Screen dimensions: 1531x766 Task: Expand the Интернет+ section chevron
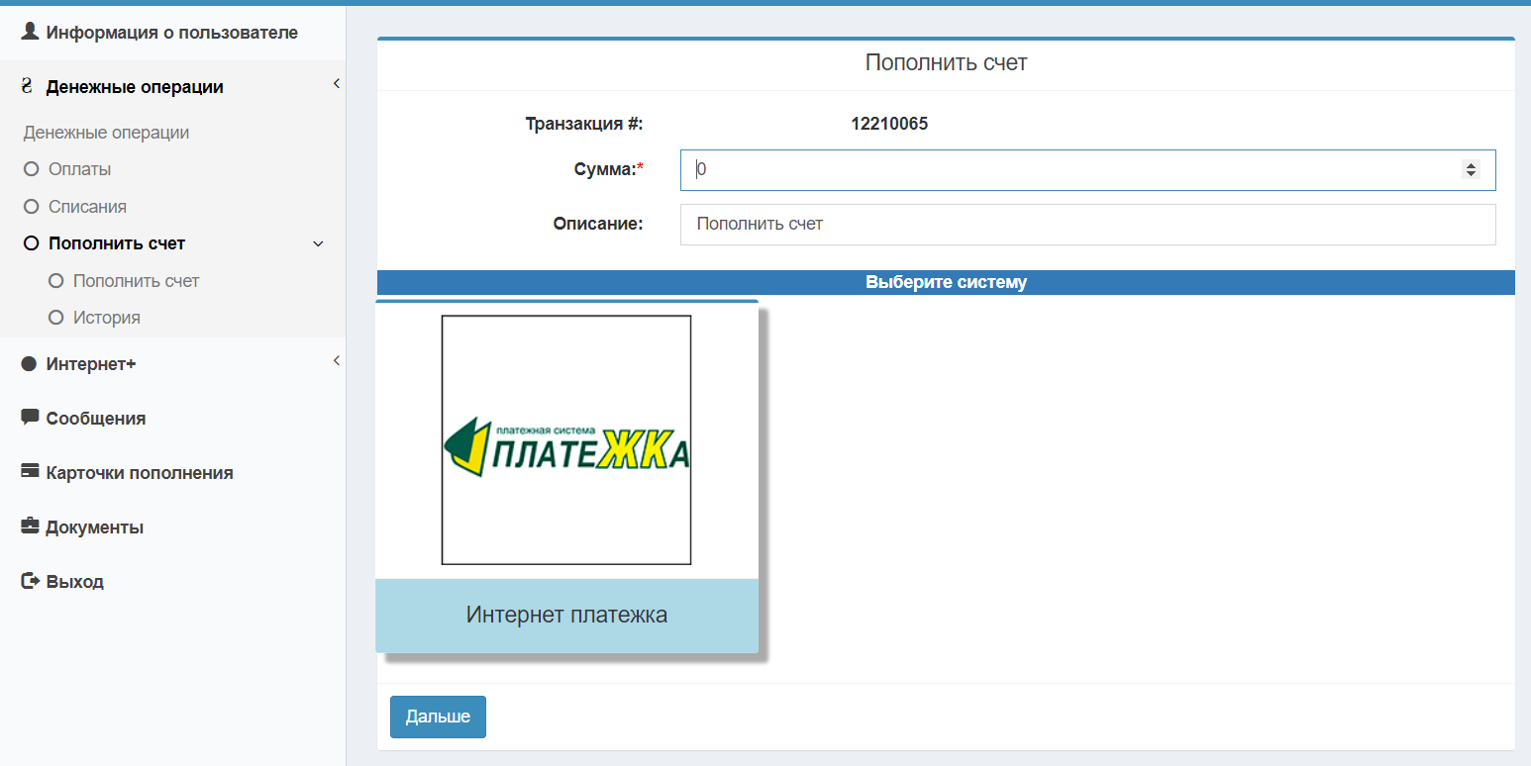point(336,361)
